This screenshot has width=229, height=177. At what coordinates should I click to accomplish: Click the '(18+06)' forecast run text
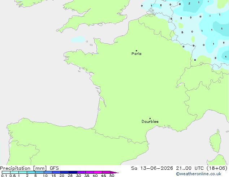click(217, 168)
